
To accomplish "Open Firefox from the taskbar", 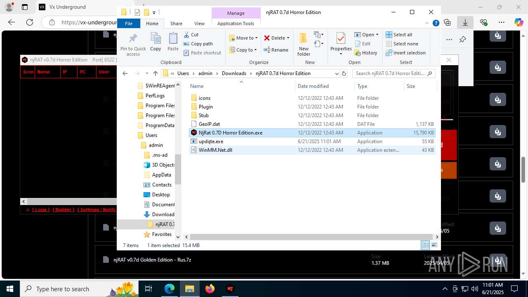I will (210, 289).
